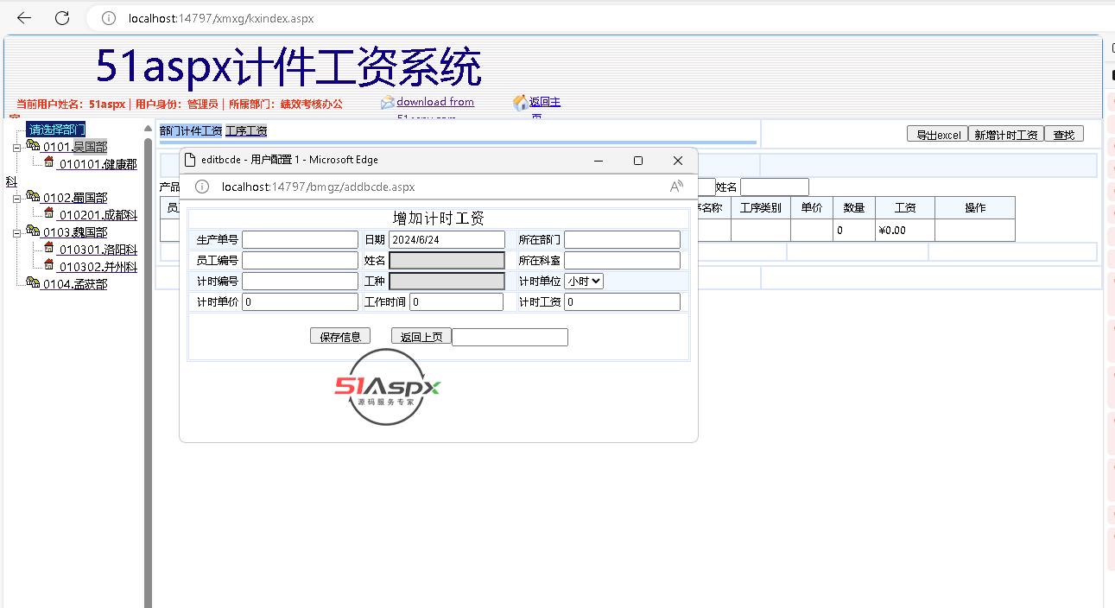The width and height of the screenshot is (1115, 608).
Task: Click the 生产单号 input field
Action: [x=300, y=239]
